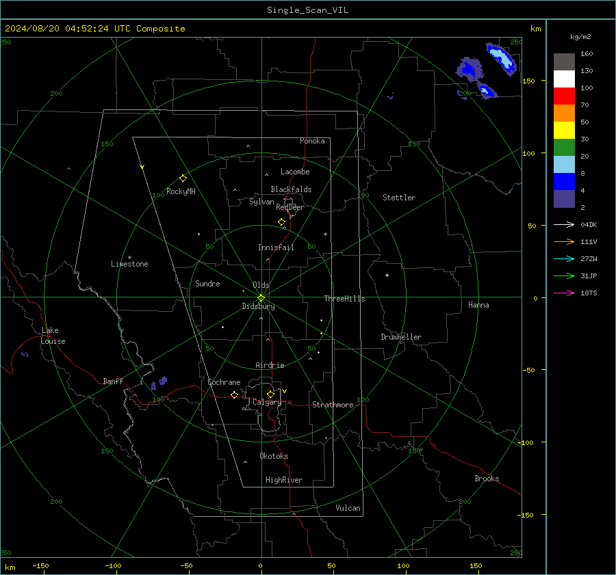Click the yellow diamond marker above Calgary
This screenshot has width=616, height=575.
pyautogui.click(x=270, y=394)
